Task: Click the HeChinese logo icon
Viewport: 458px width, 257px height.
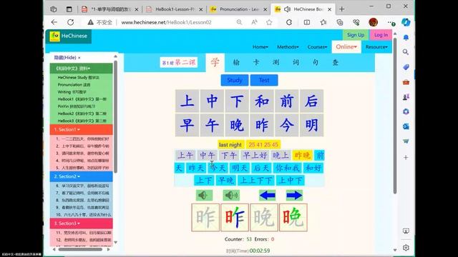Action: point(54,36)
